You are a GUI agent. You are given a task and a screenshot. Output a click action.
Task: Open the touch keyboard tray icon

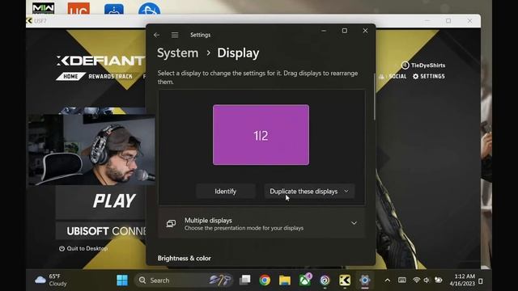(402, 280)
